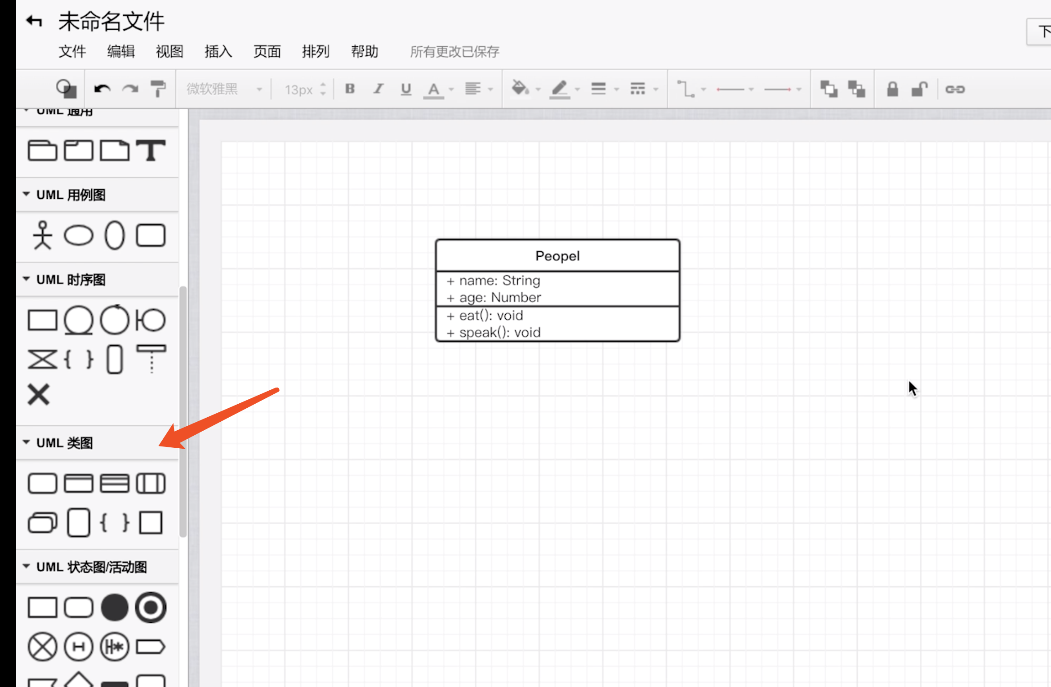Click the format painter icon
This screenshot has height=687, width=1051.
(x=157, y=89)
